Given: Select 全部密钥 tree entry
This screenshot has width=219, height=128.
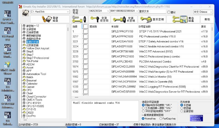Looking at the screenshot, I should [x=31, y=29].
